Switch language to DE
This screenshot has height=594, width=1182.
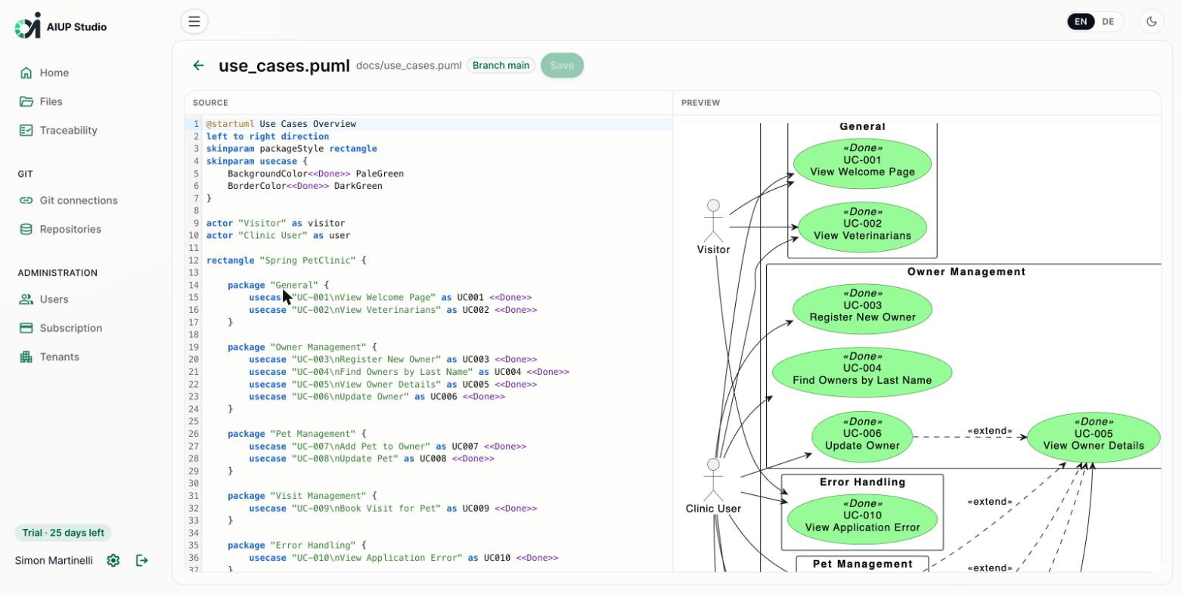1108,22
